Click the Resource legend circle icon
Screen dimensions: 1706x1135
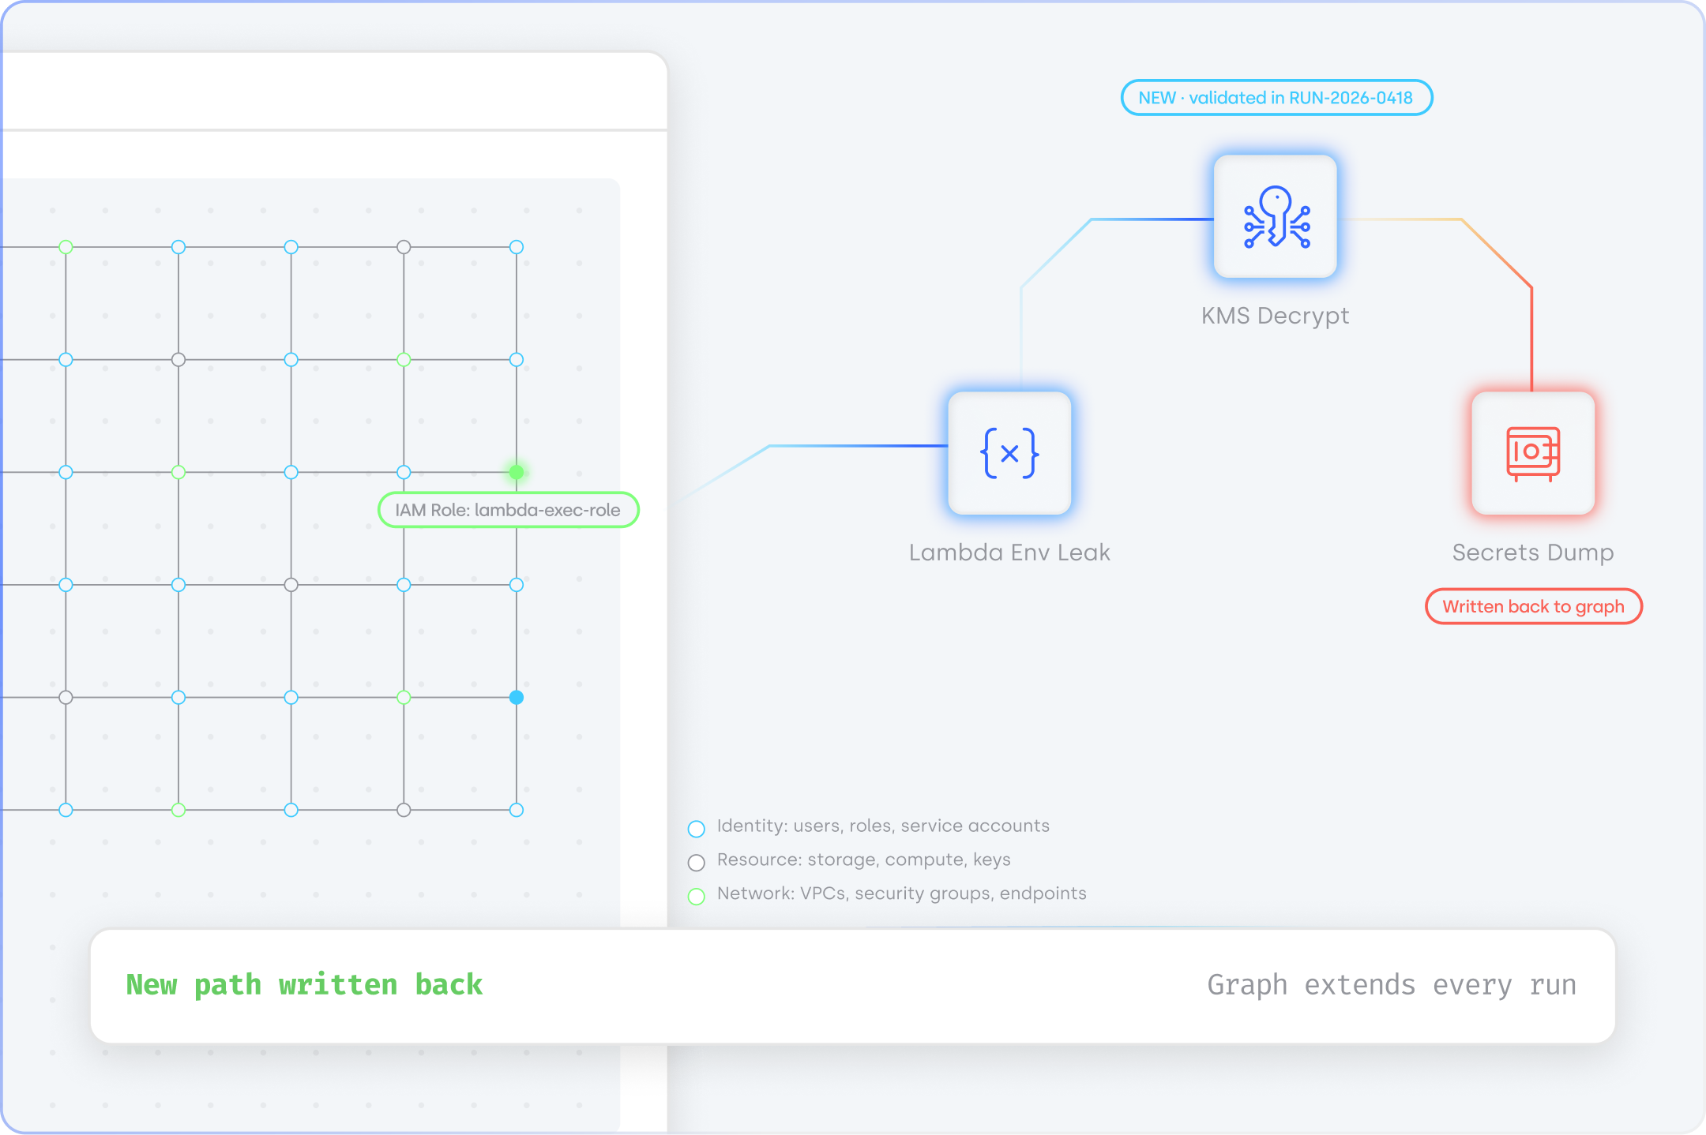pyautogui.click(x=696, y=863)
